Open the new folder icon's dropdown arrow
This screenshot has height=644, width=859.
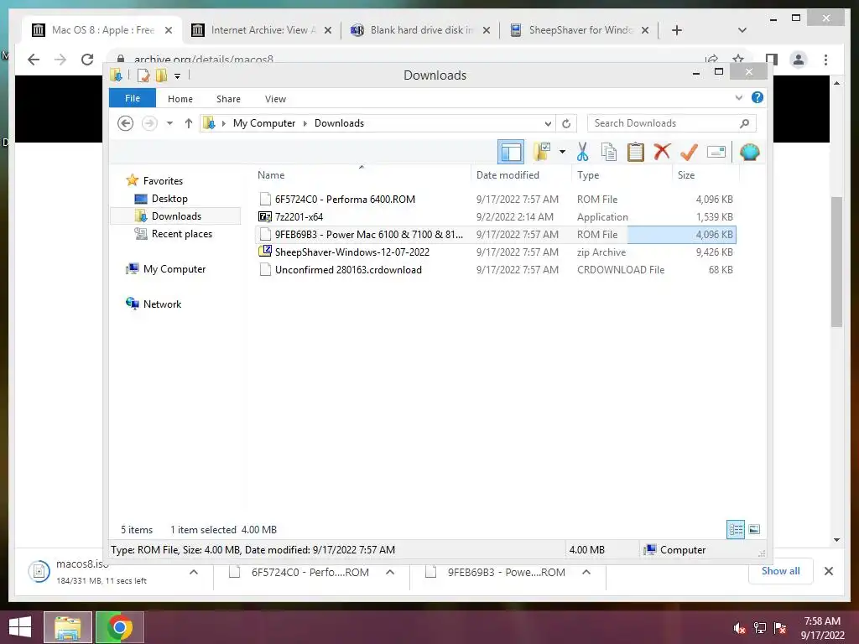click(562, 152)
